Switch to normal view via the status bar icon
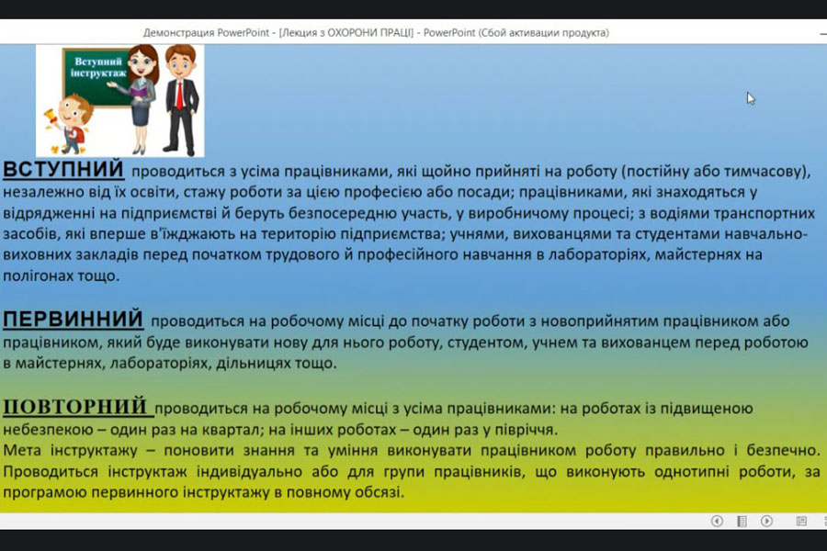 pyautogui.click(x=801, y=521)
